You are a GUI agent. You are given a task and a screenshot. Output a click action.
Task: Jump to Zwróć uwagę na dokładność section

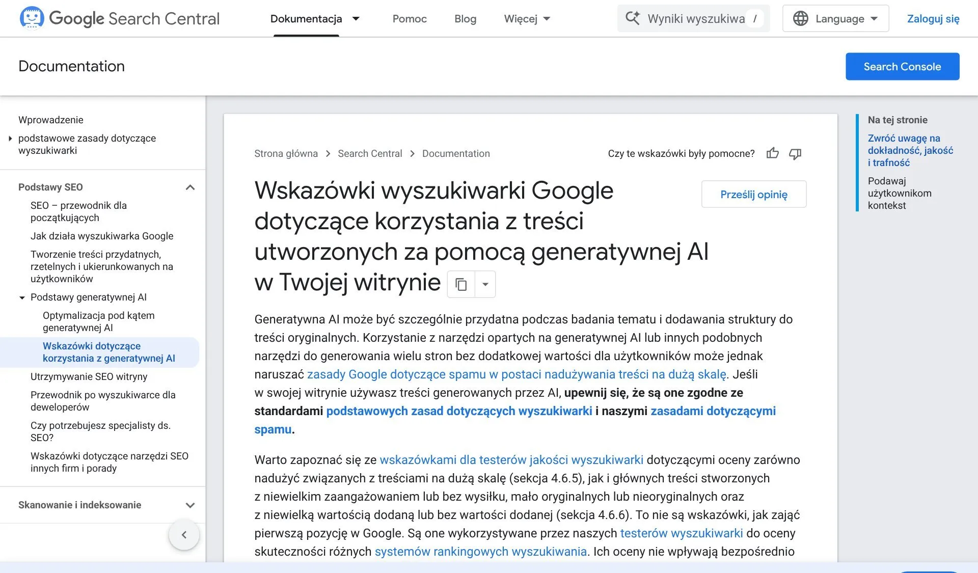coord(910,150)
